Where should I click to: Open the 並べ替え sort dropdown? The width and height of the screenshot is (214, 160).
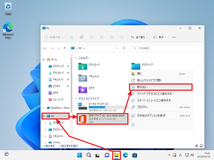coord(139,37)
